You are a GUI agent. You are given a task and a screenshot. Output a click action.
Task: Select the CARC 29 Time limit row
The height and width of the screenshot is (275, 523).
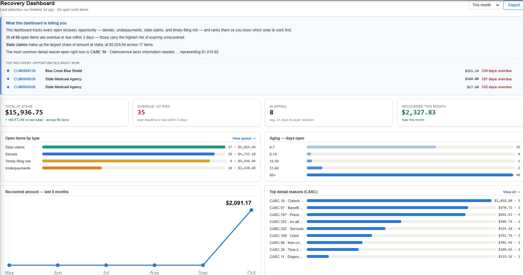tap(395, 250)
